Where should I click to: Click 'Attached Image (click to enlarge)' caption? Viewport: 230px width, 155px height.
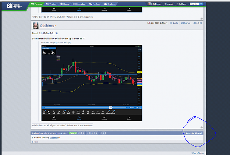pos(56,42)
